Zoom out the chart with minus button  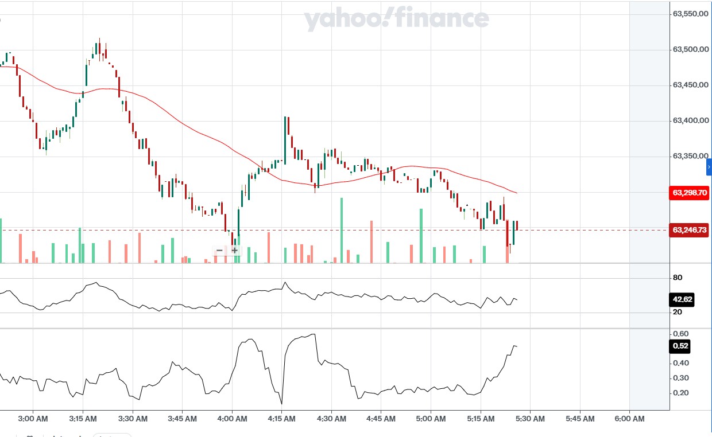coord(220,251)
